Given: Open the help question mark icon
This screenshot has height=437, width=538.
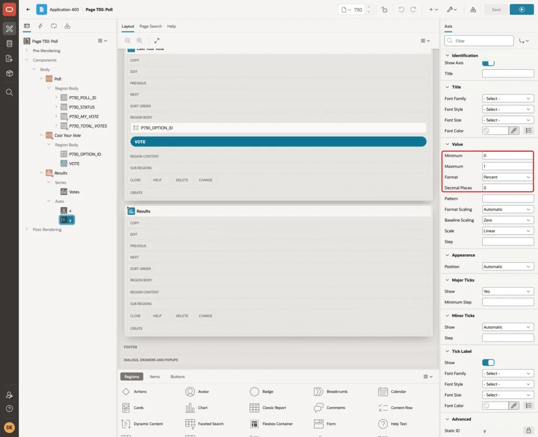Looking at the screenshot, I should click(9, 409).
